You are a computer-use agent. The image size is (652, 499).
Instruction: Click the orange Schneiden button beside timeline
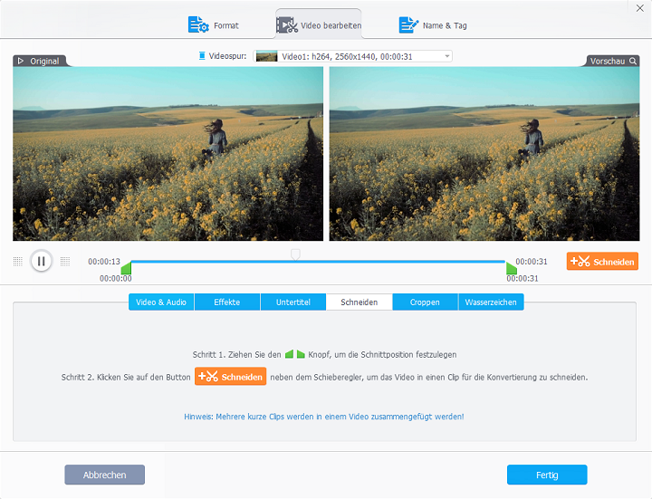pyautogui.click(x=602, y=261)
